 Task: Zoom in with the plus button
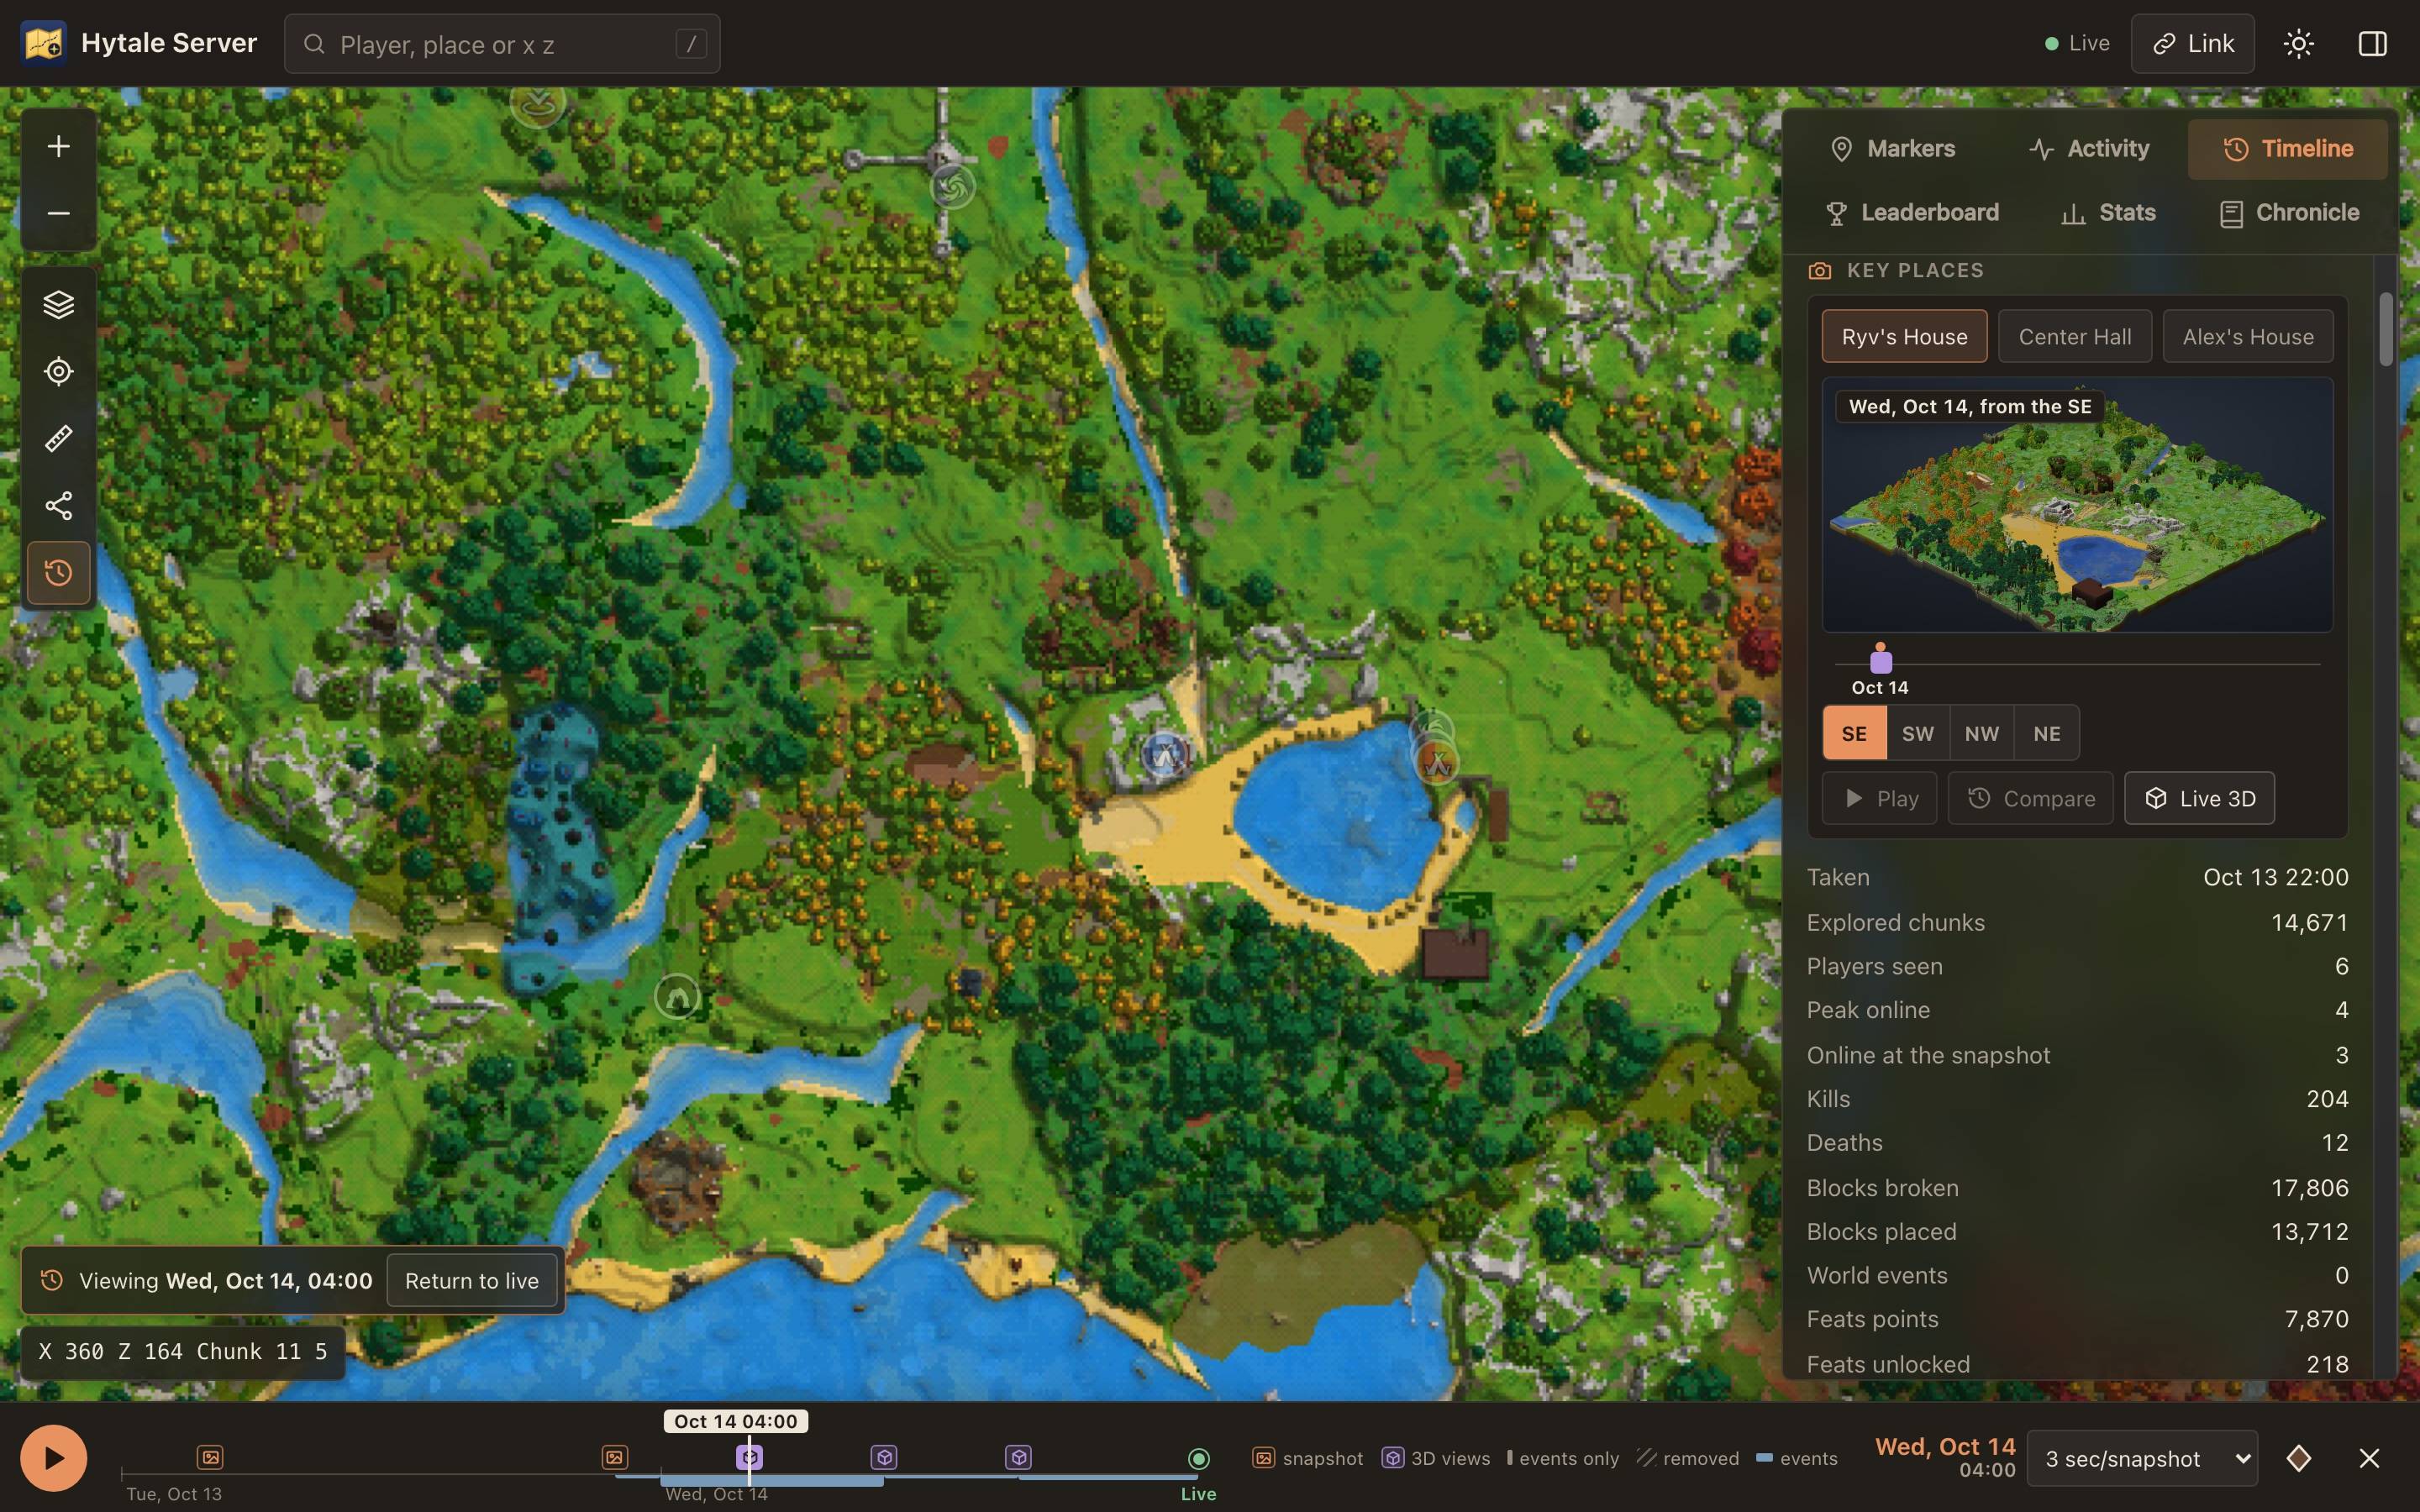pyautogui.click(x=58, y=147)
